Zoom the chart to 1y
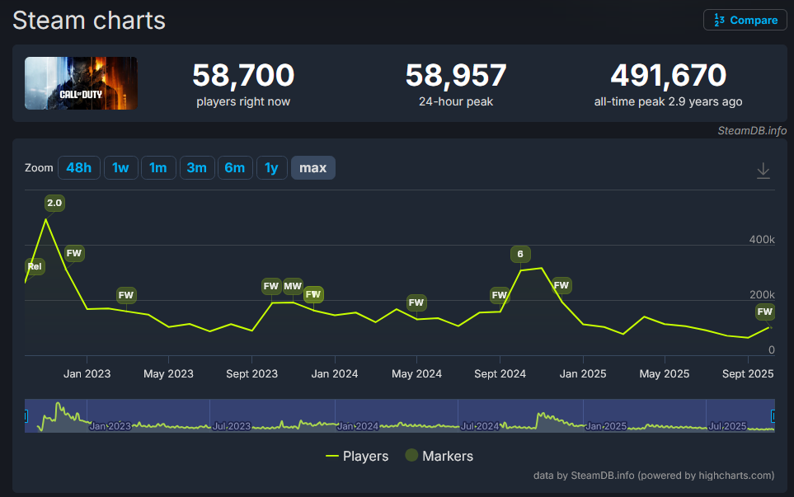Screen dimensions: 794x497 click(271, 168)
